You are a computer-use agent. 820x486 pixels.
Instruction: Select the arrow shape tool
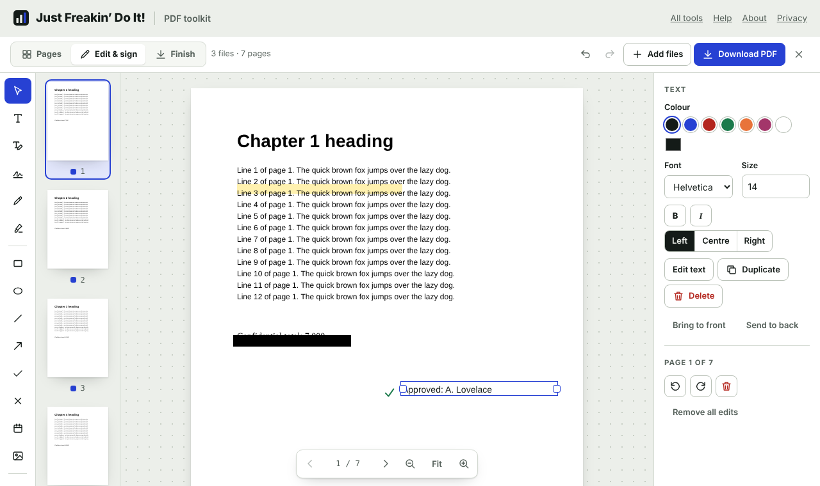[x=18, y=346]
